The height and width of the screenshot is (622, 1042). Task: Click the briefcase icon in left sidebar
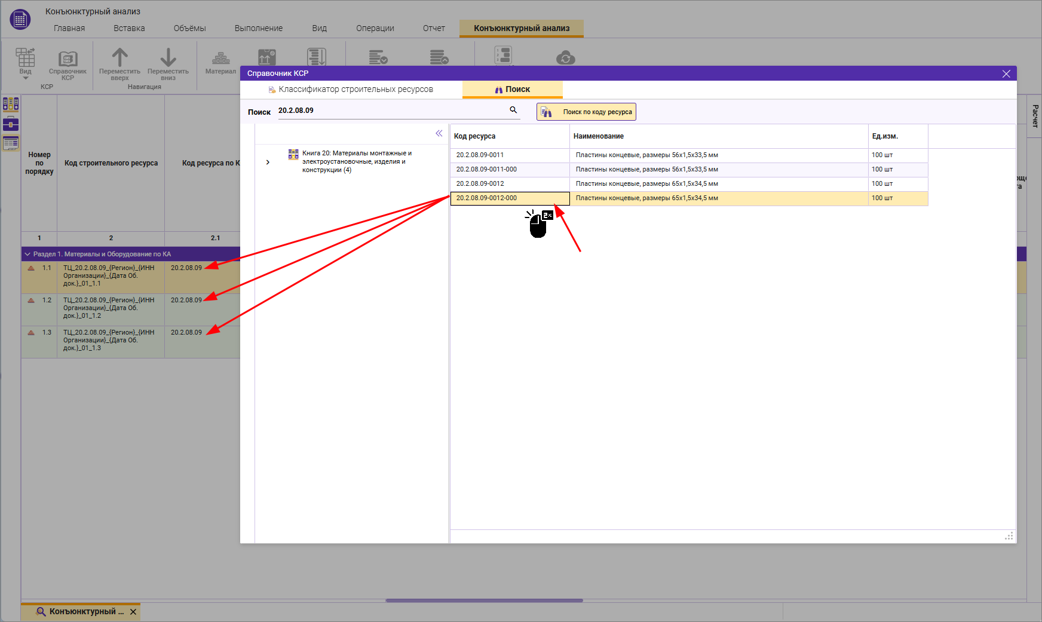pos(11,124)
